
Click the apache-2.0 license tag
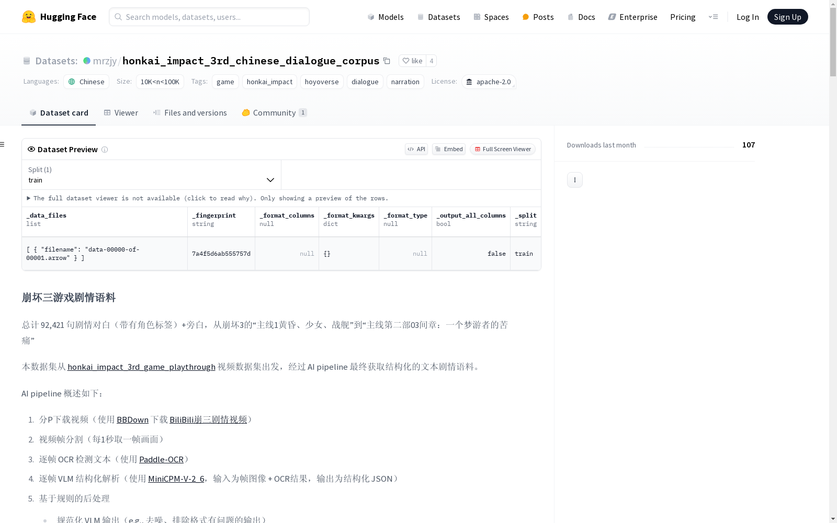[x=489, y=82]
